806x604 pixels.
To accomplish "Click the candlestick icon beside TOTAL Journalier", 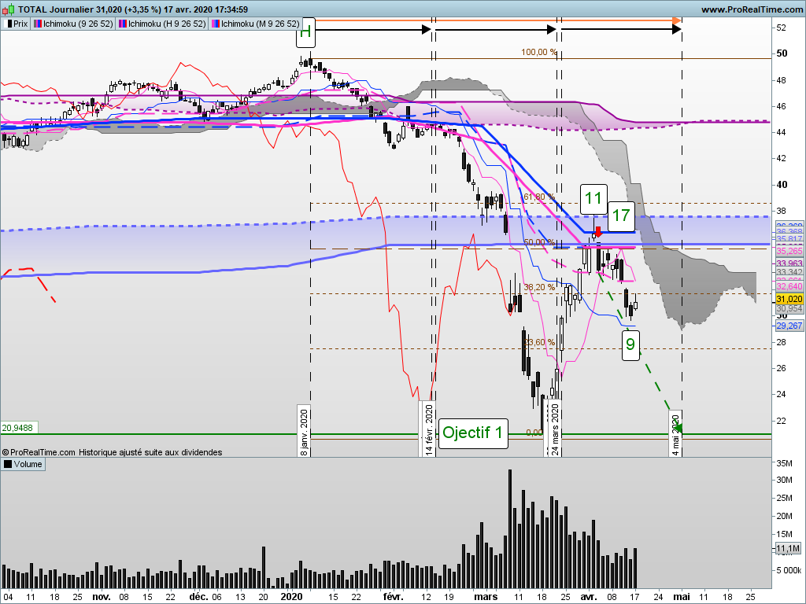I will tap(8, 9).
